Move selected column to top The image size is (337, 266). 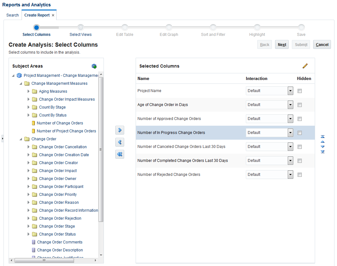323,137
